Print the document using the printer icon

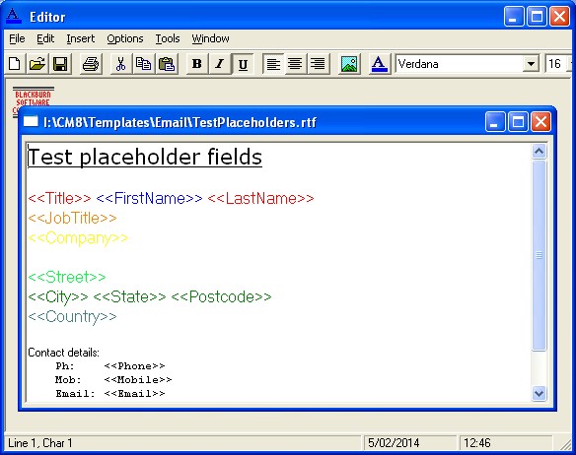pos(91,64)
